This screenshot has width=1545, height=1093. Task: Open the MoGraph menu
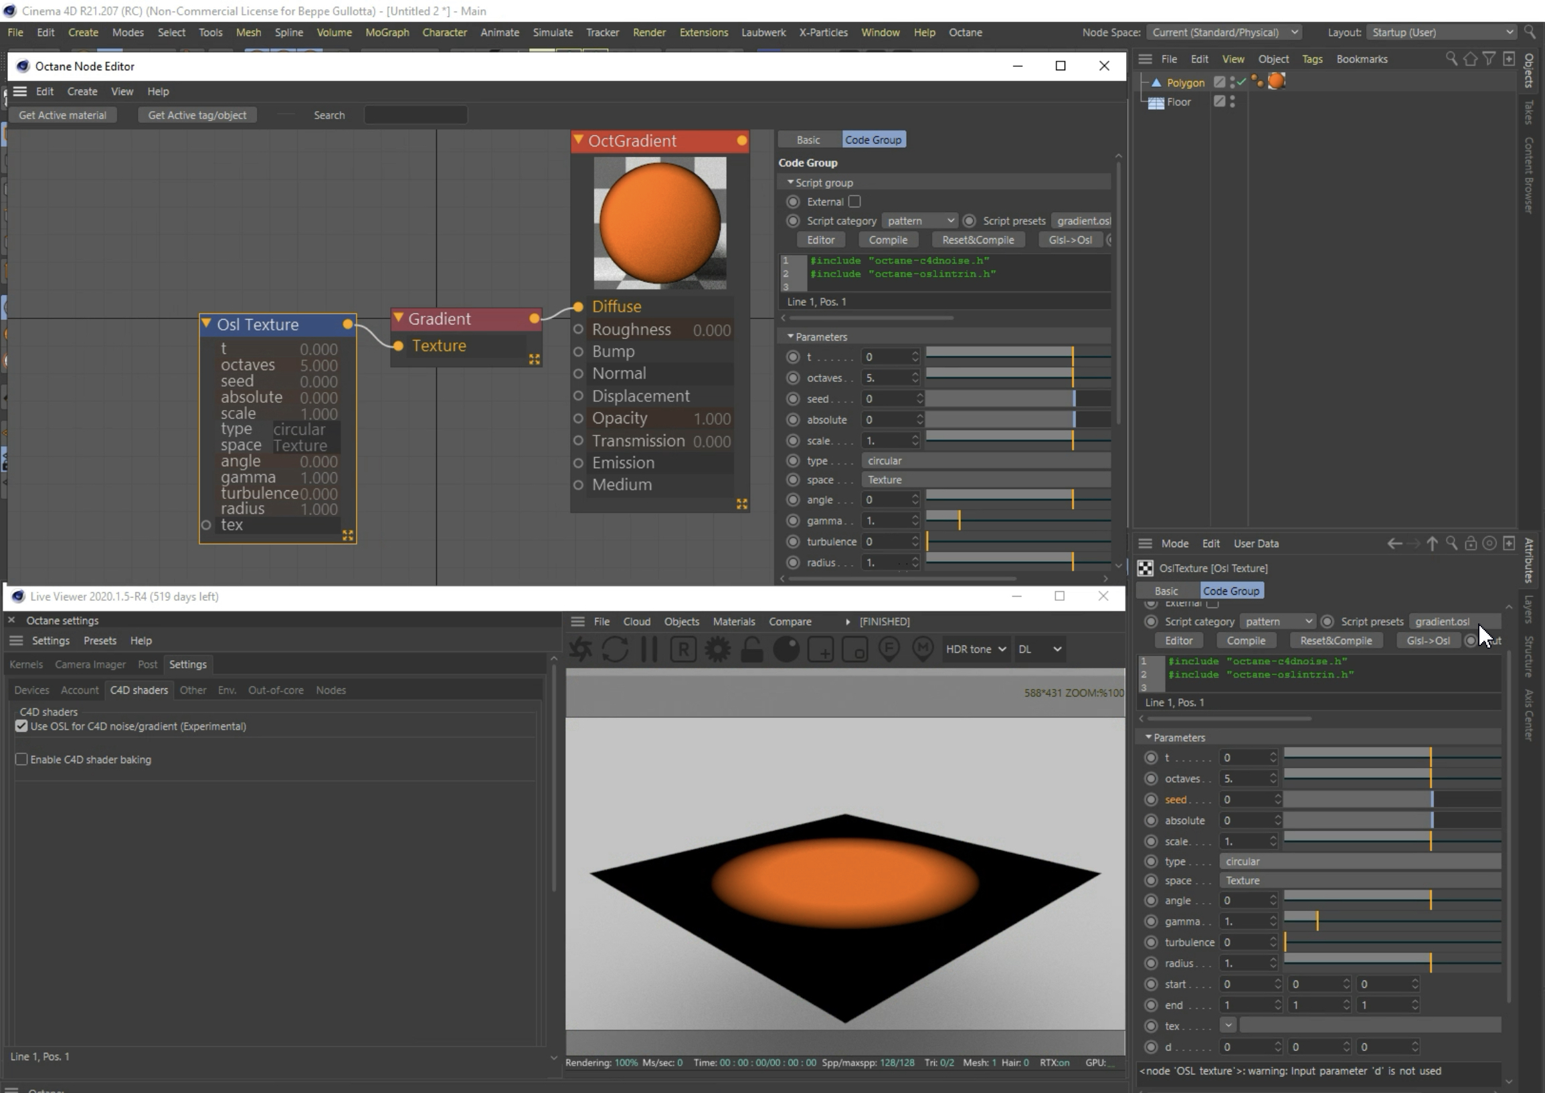point(387,32)
